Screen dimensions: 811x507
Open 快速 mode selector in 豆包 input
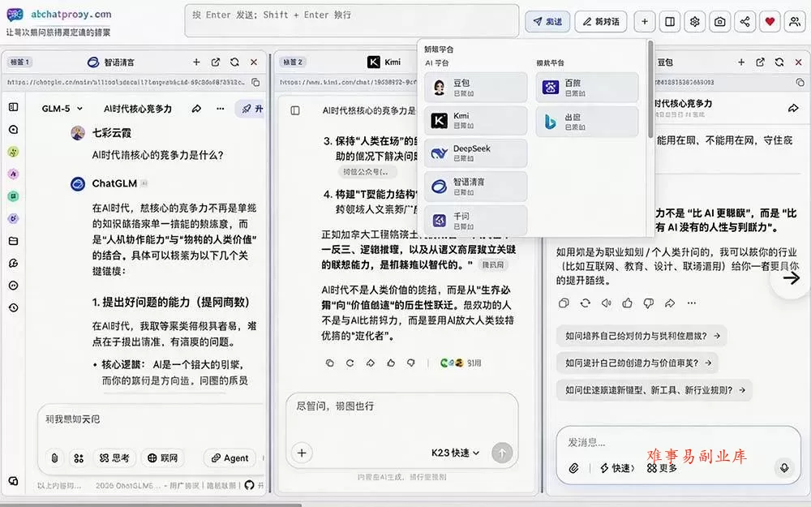click(617, 468)
